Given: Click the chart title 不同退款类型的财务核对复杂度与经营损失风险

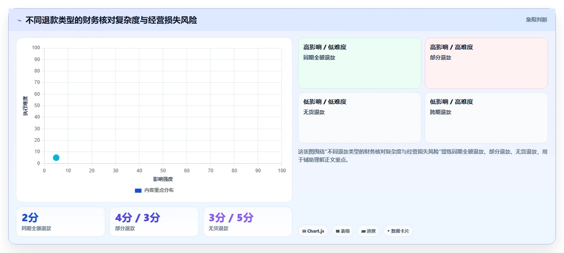Looking at the screenshot, I should tap(111, 20).
